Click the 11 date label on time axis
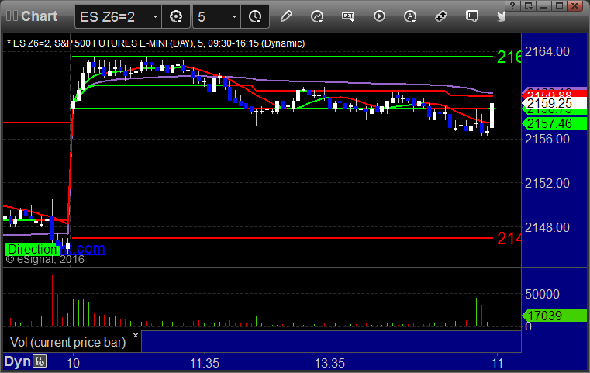Viewport: 590px width, 373px height. (x=498, y=363)
